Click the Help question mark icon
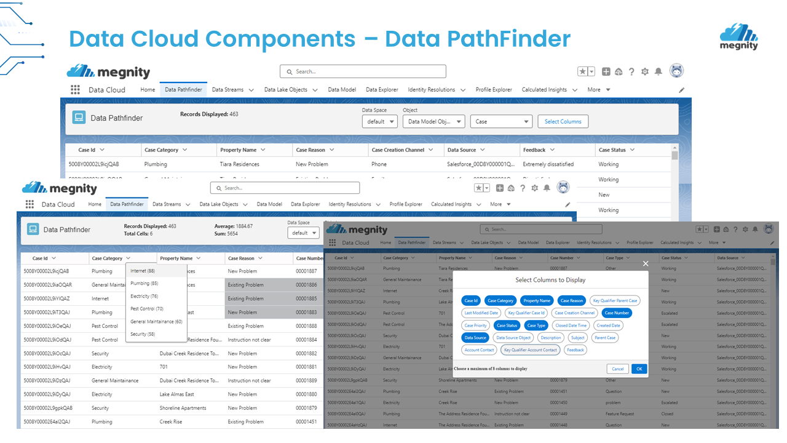This screenshot has height=443, width=787. pos(631,71)
